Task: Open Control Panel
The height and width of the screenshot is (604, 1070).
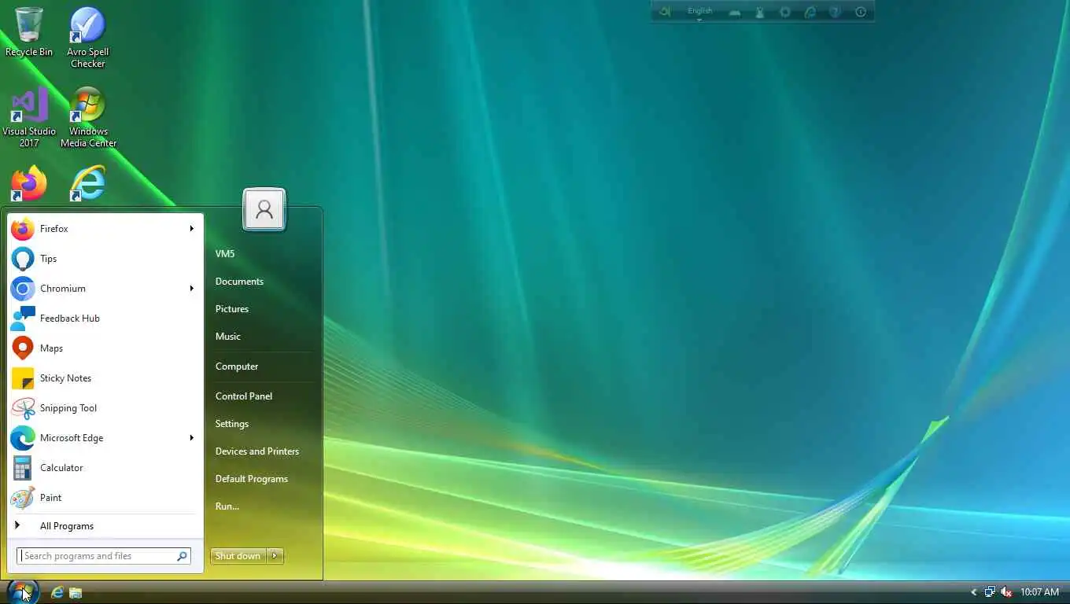Action: coord(244,396)
